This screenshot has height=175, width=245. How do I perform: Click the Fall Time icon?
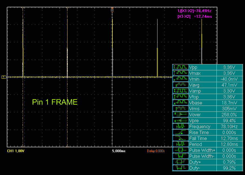[x=180, y=138]
